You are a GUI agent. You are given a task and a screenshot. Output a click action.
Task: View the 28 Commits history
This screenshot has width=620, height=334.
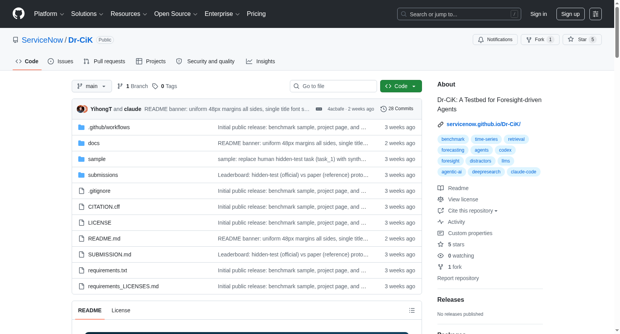(397, 109)
